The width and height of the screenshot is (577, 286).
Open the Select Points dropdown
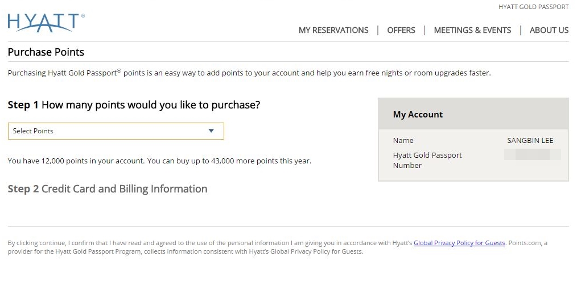coord(116,131)
